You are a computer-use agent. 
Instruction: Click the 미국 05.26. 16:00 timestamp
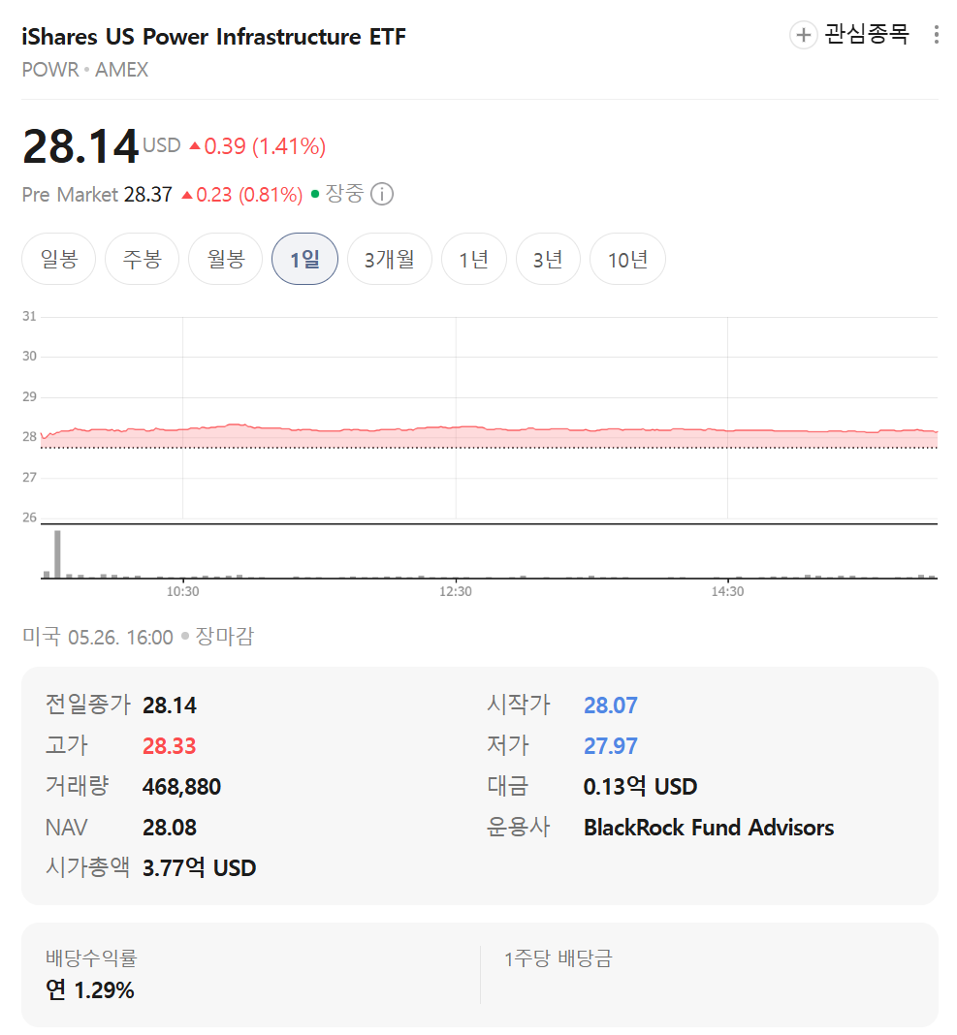(x=98, y=637)
